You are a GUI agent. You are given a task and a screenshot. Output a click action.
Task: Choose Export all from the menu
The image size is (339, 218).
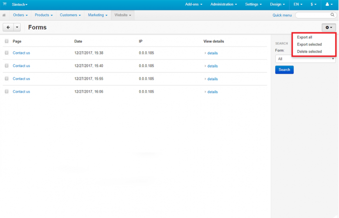point(305,37)
